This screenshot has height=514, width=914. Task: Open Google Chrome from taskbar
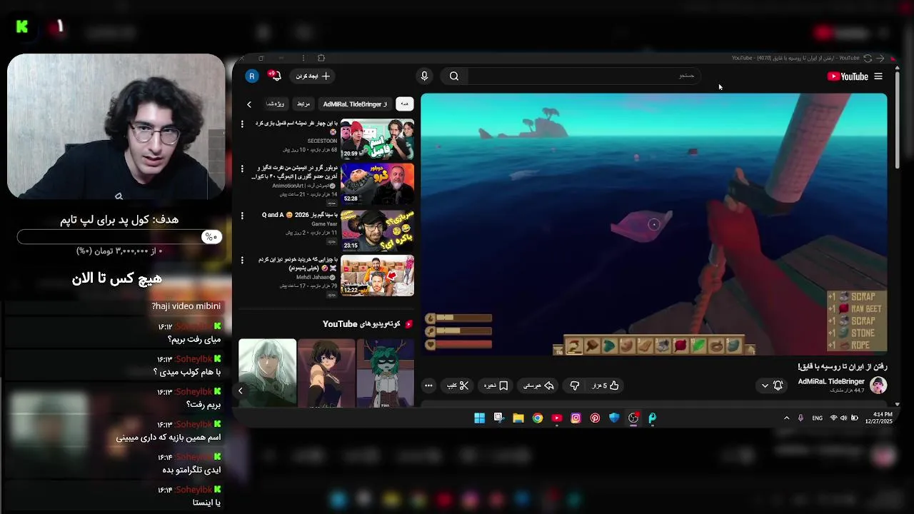point(538,418)
